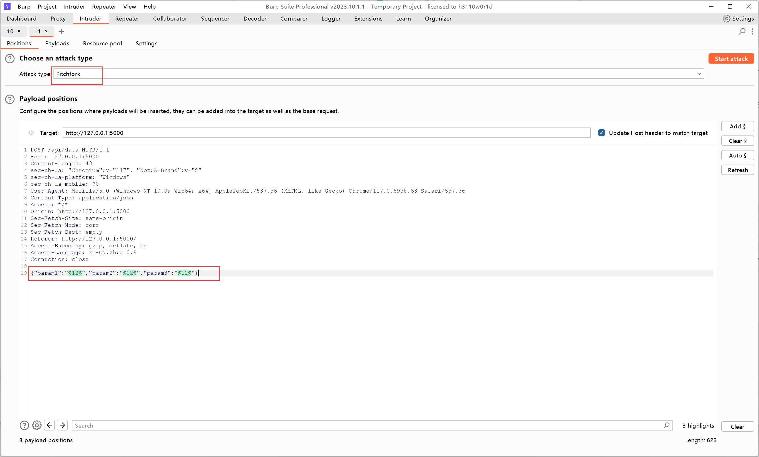Close Intruder tab 11
Viewport: 759px width, 457px height.
coord(46,31)
